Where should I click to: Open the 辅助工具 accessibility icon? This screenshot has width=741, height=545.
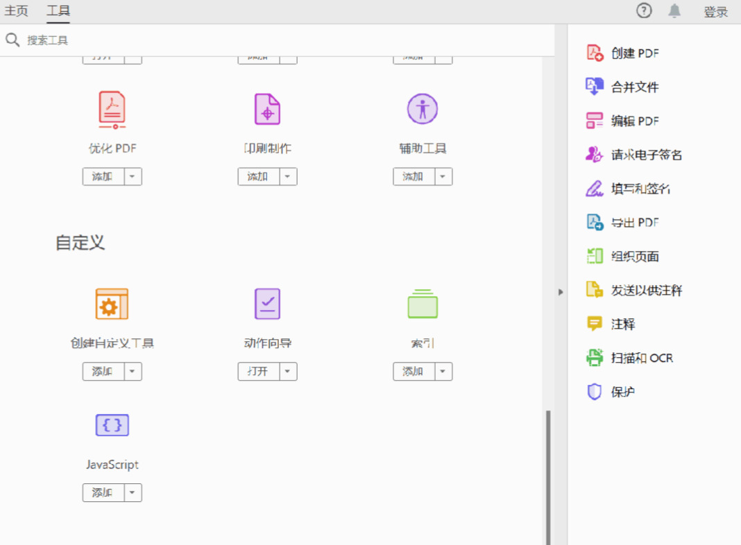coord(423,109)
